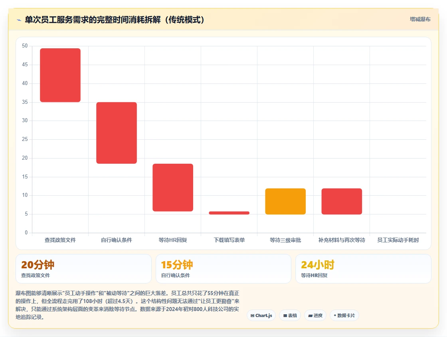
Task: Click the 查找政策文件 red bar
Action: pos(60,75)
